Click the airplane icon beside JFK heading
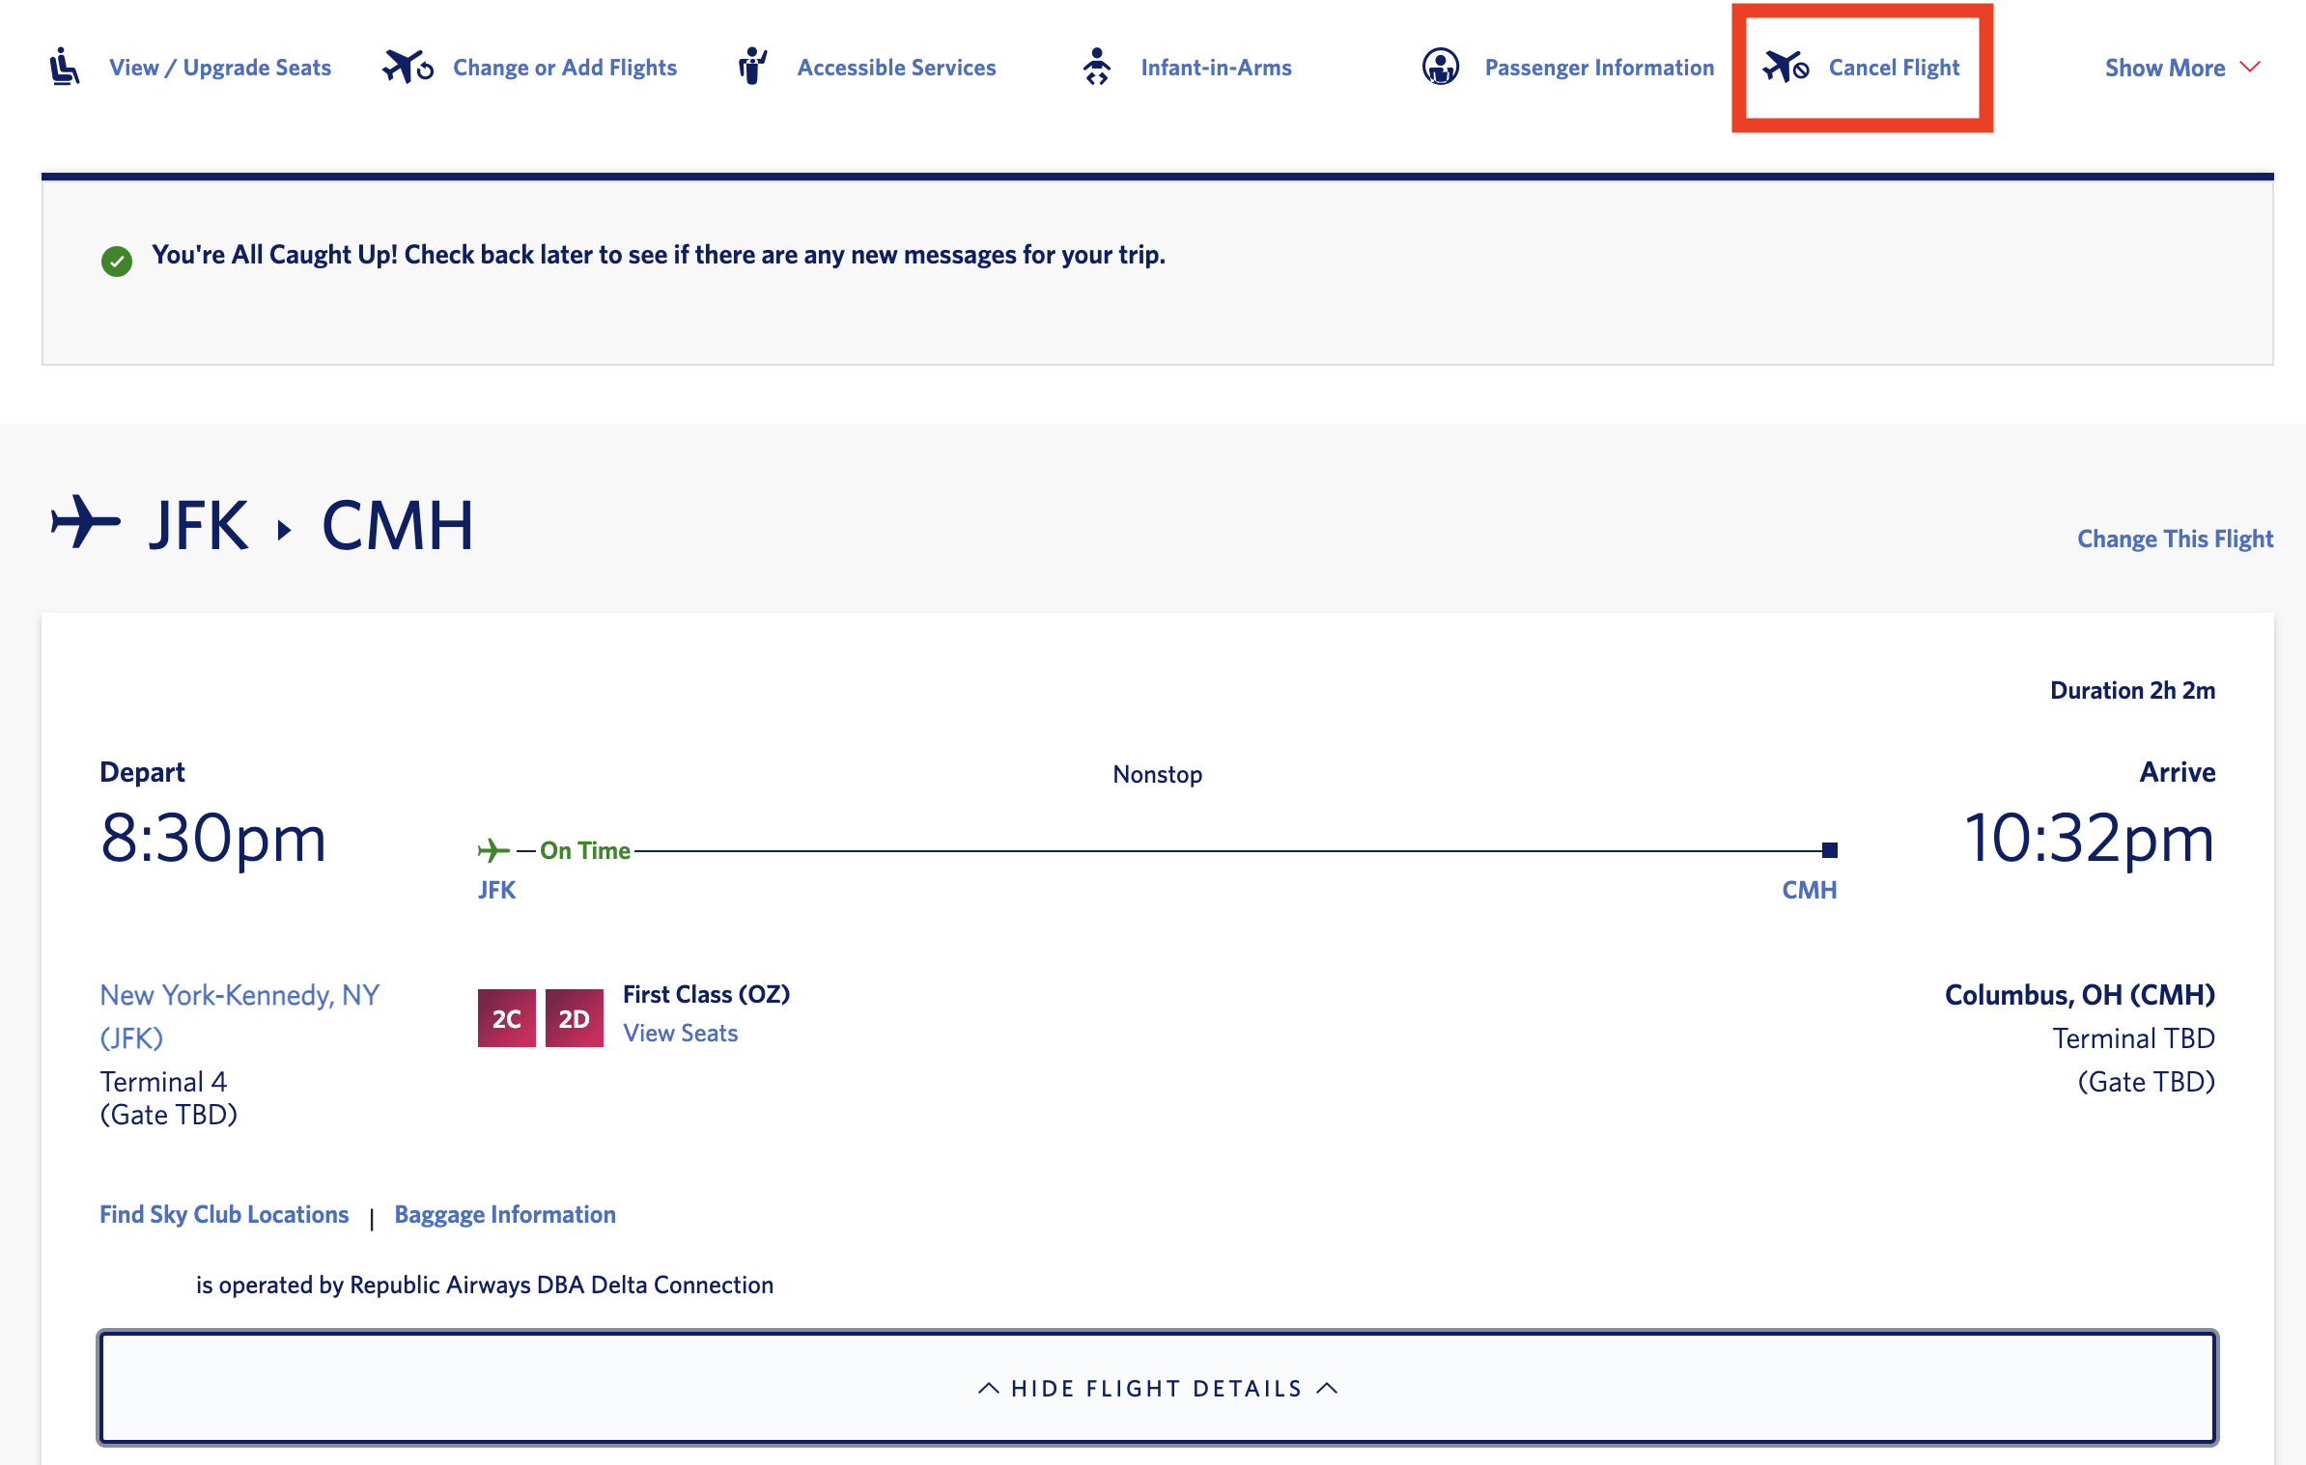Screen dimensions: 2306x1465 pyautogui.click(x=86, y=522)
